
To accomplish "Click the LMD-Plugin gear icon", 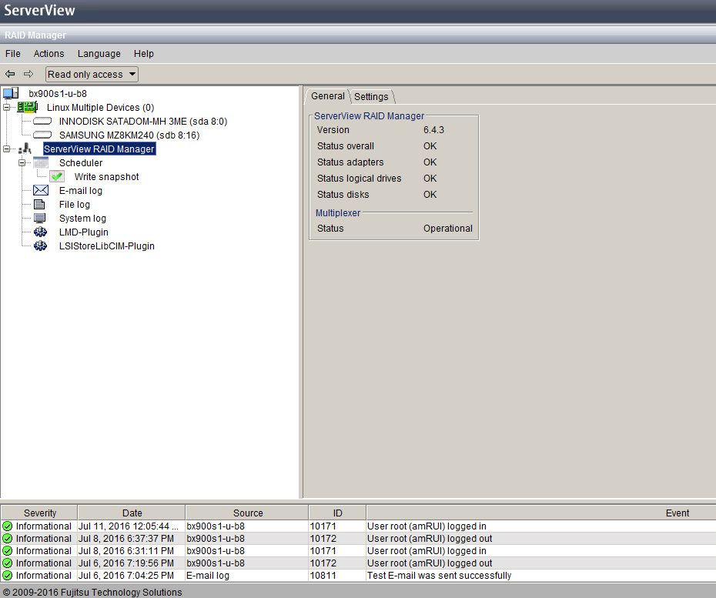I will pyautogui.click(x=40, y=232).
